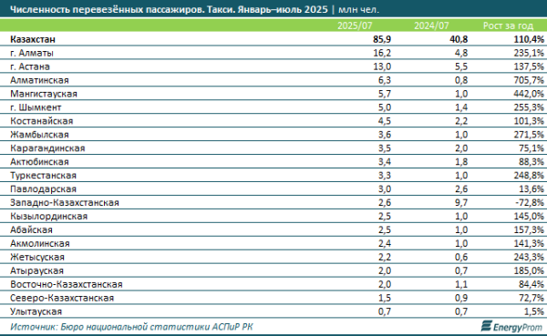Click the 'г. Алматы' row label
This screenshot has width=547, height=336.
[32, 53]
